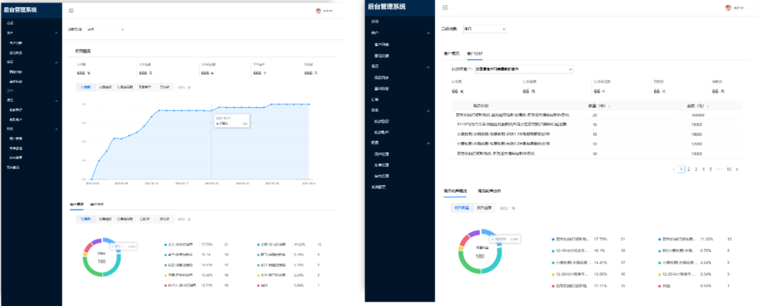Go to page 4 in pagination
778x306 pixels.
(x=703, y=169)
